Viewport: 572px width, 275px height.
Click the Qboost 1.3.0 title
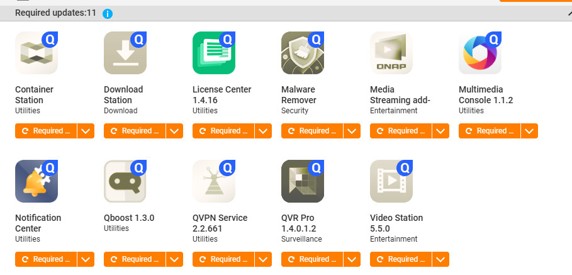(129, 218)
